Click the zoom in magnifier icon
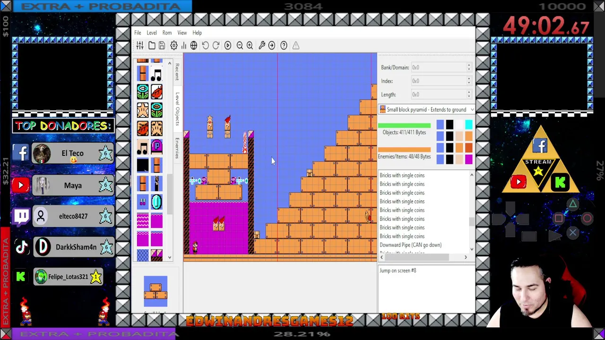 coord(250,45)
